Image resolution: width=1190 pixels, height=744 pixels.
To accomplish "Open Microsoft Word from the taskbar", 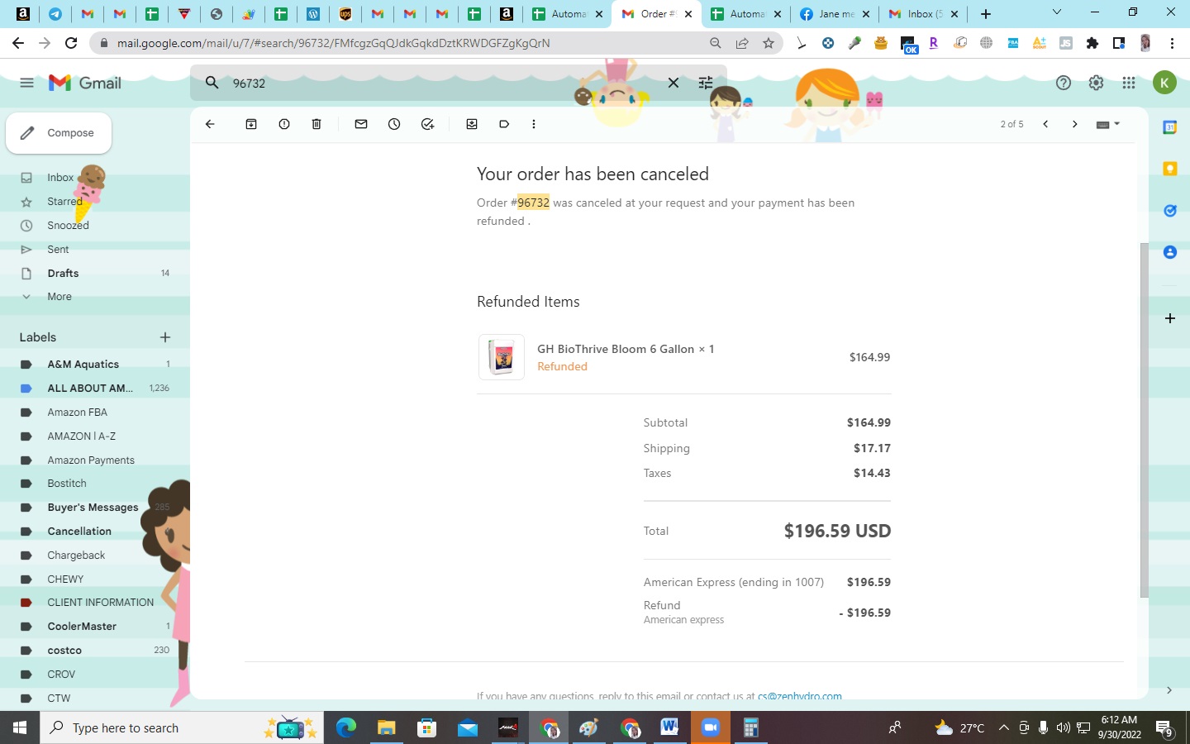I will tap(669, 727).
